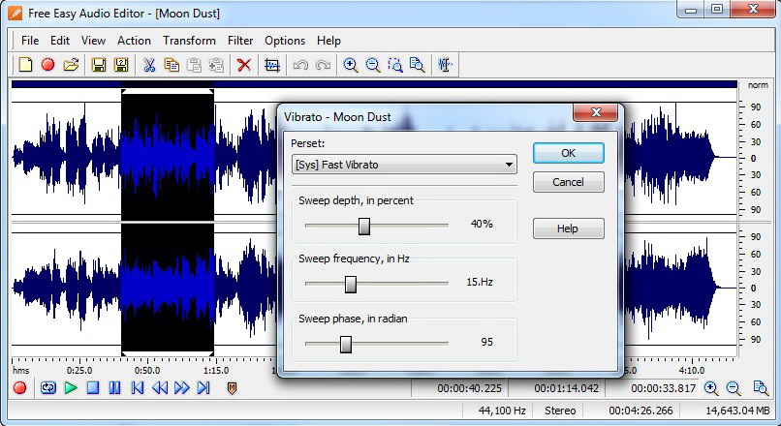781x426 pixels.
Task: Click the Crop/trim selection icon
Action: click(271, 65)
